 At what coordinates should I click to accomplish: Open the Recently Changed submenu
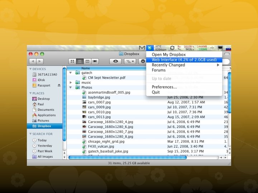coord(184,65)
